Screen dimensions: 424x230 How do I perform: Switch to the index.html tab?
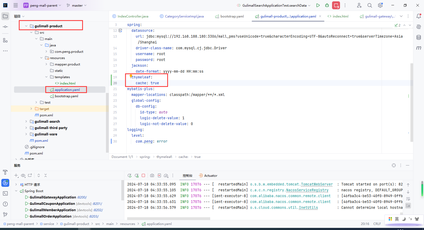coord(338,16)
